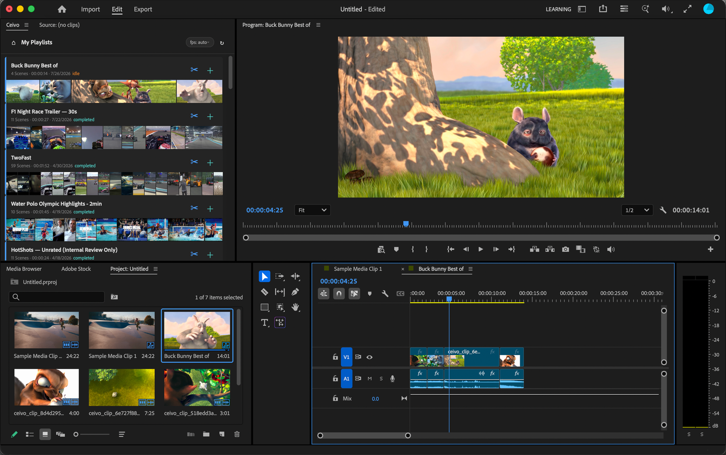This screenshot has height=455, width=726.
Task: Click the Lift button in Program monitor
Action: (x=535, y=249)
